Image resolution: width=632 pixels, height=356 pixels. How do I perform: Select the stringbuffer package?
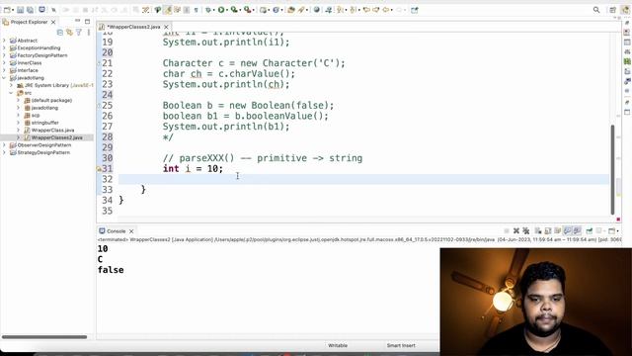point(45,123)
